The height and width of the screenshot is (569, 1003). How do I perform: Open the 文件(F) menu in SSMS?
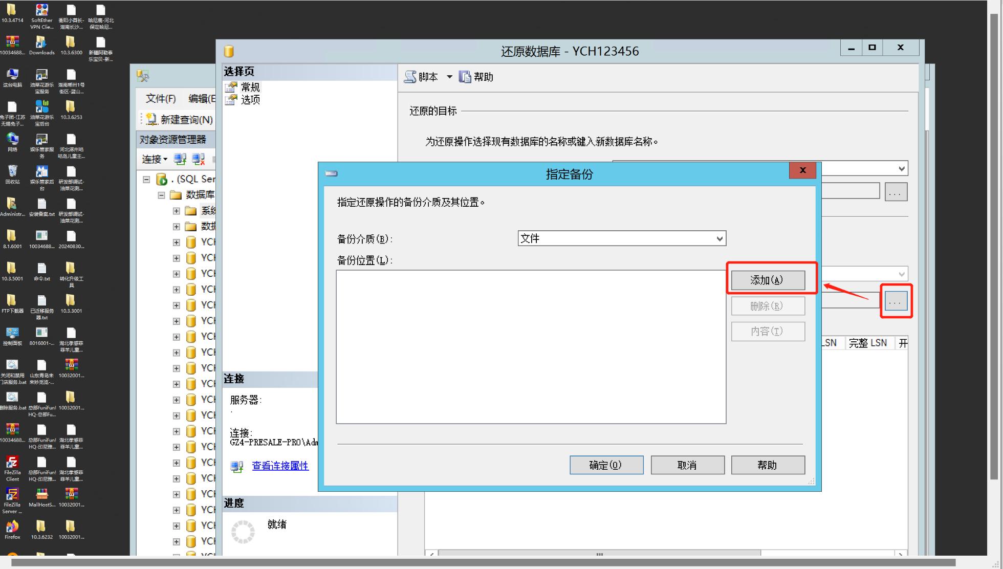[x=161, y=98]
